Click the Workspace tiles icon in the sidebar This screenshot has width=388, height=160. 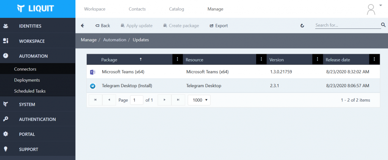(x=5, y=41)
